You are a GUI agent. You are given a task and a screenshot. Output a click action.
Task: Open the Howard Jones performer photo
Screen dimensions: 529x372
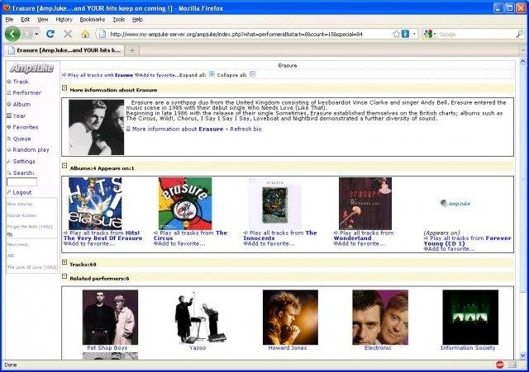[290, 317]
